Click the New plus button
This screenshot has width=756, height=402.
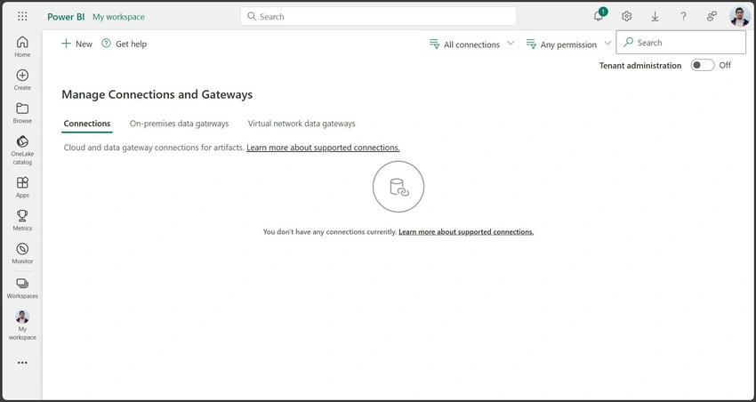click(x=76, y=44)
